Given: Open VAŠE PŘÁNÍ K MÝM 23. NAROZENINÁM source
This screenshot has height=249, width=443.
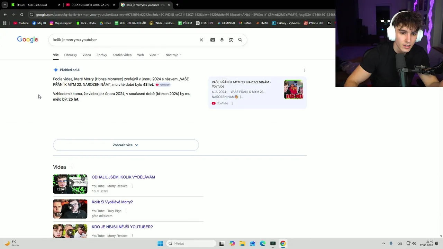Looking at the screenshot, I should click(242, 84).
